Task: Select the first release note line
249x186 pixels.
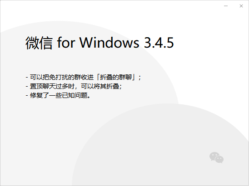Action: click(x=83, y=78)
